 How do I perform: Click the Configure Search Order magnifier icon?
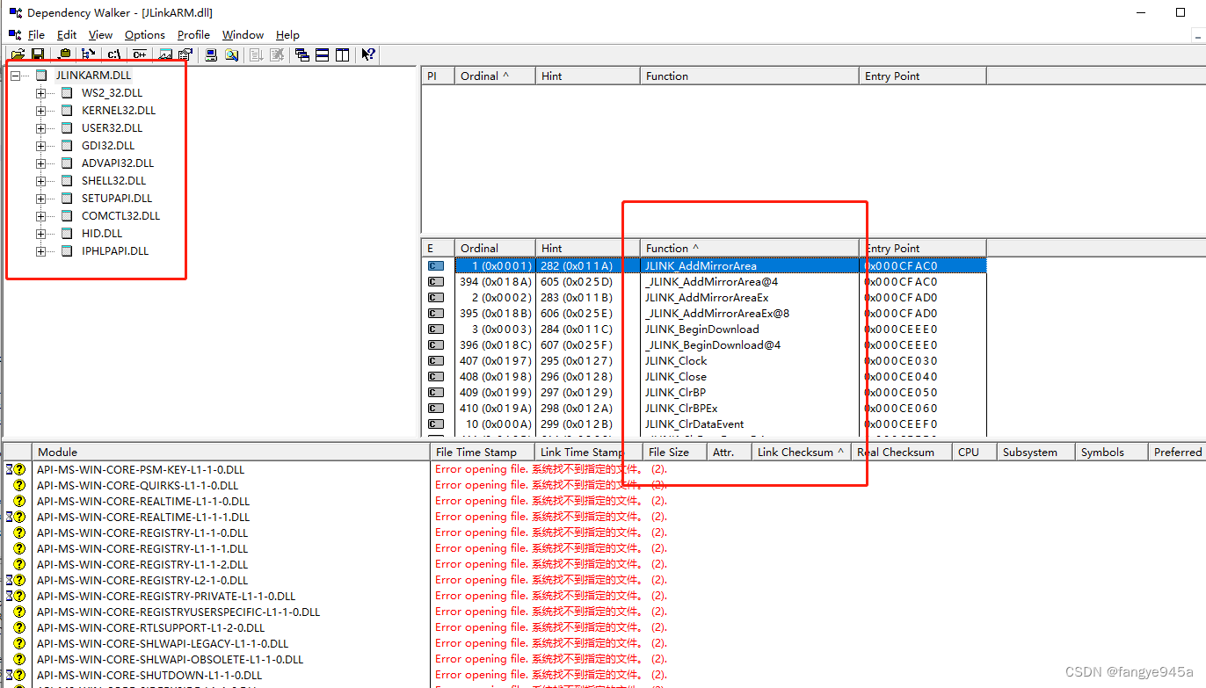point(231,54)
